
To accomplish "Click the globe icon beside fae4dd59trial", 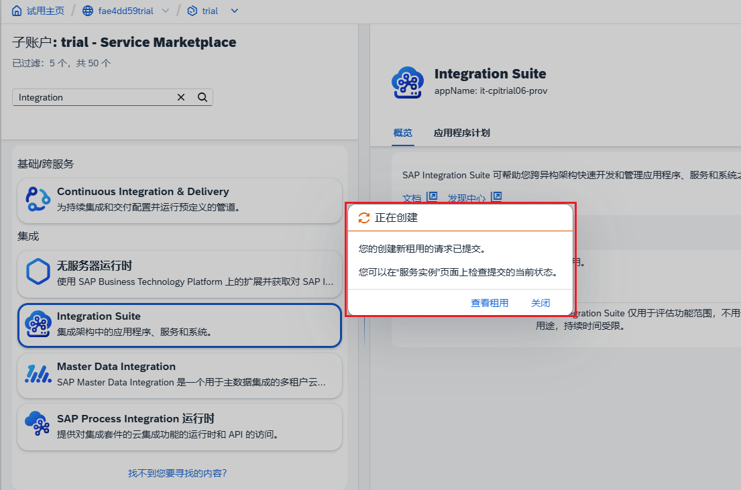I will tap(87, 10).
